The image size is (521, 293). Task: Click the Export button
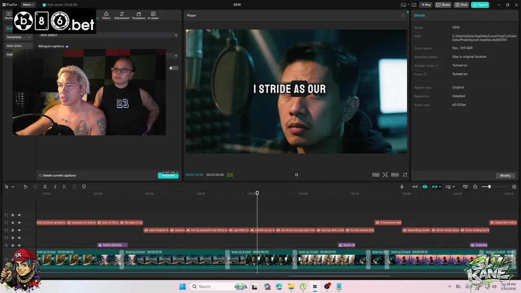(x=480, y=5)
